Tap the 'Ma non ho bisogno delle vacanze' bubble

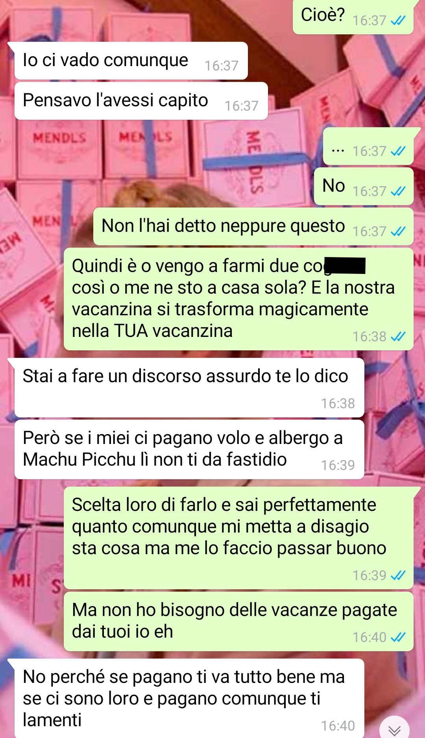(x=238, y=621)
